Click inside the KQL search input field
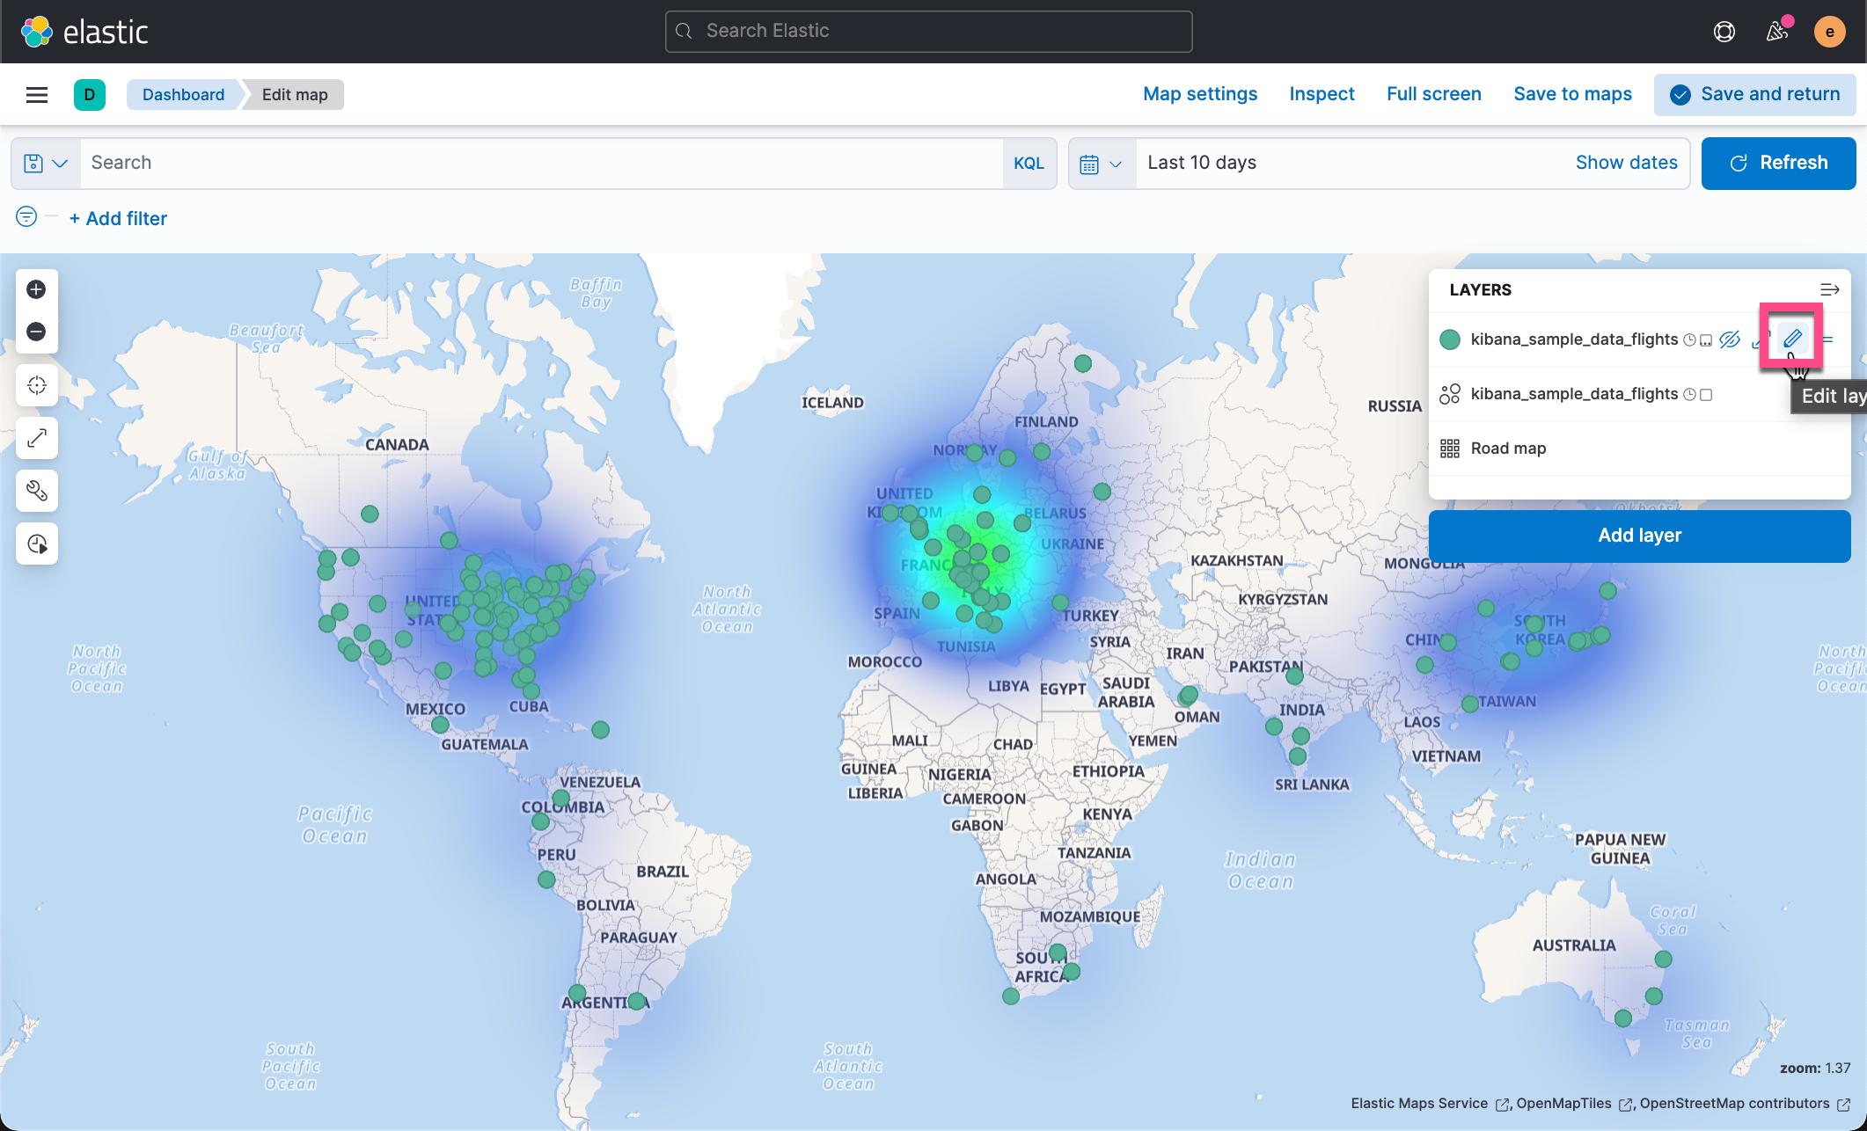The height and width of the screenshot is (1131, 1867). [x=528, y=163]
